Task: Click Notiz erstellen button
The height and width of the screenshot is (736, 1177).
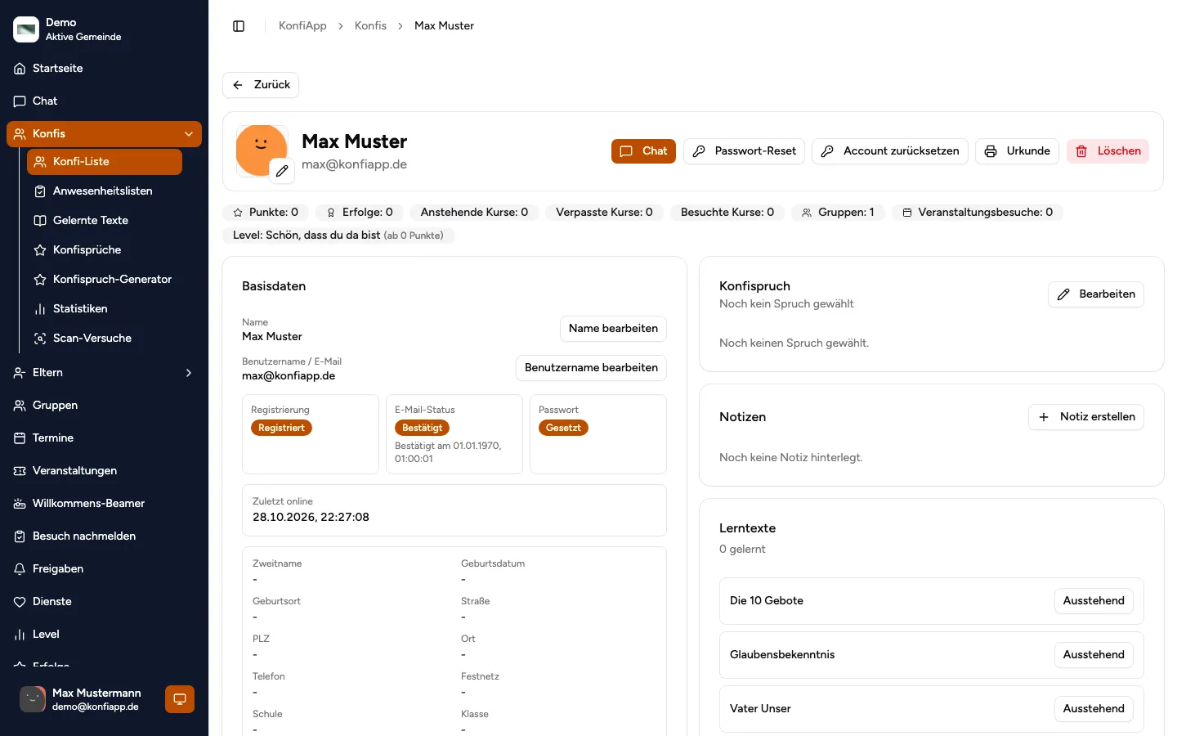Action: coord(1086,417)
